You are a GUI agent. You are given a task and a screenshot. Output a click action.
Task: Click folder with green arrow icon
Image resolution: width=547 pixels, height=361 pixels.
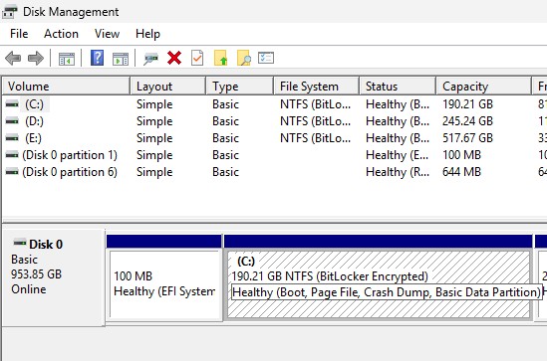[x=220, y=58]
